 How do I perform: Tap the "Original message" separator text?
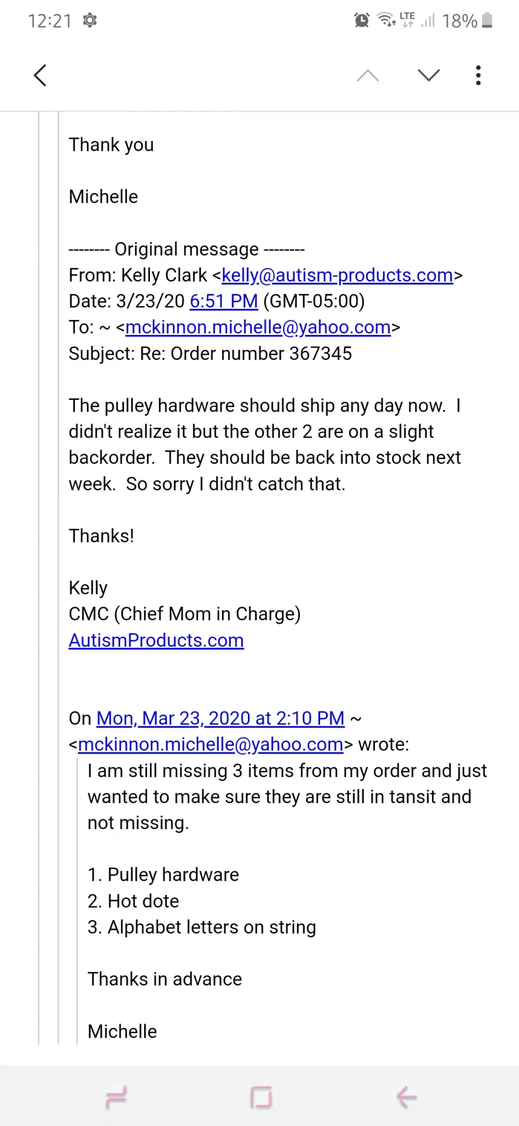[186, 249]
